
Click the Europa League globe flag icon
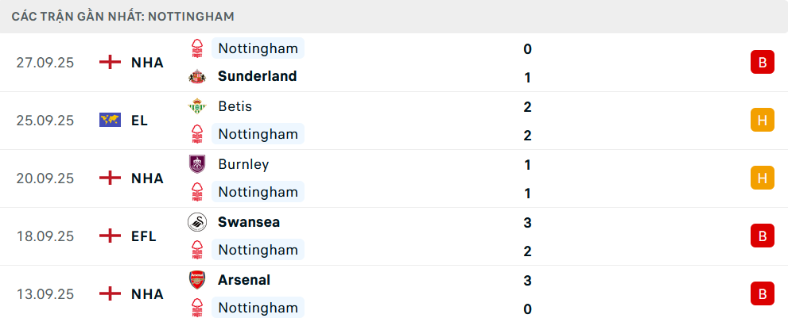pyautogui.click(x=110, y=121)
